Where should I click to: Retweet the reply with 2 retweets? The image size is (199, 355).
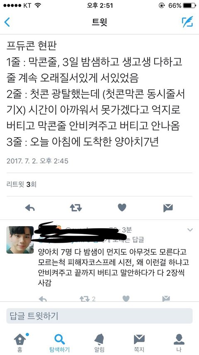coord(87,299)
